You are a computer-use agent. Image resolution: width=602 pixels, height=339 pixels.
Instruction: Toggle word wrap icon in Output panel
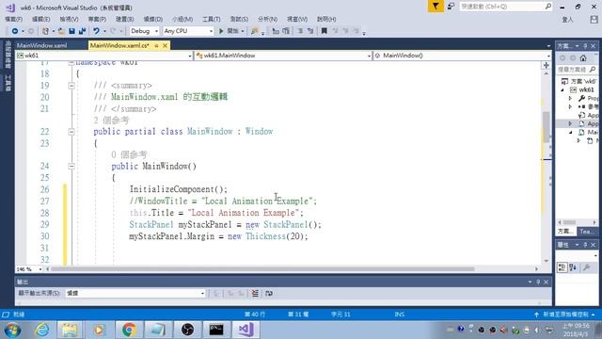coord(269,293)
